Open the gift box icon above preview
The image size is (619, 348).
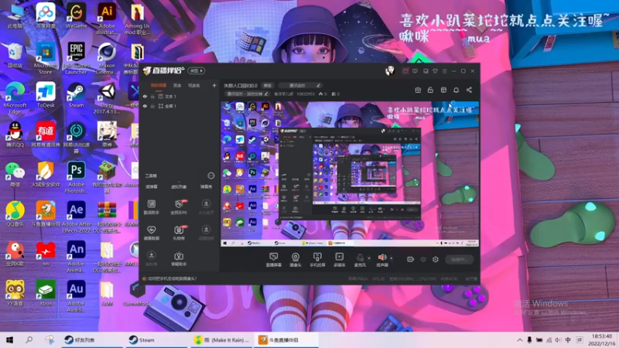point(418,90)
